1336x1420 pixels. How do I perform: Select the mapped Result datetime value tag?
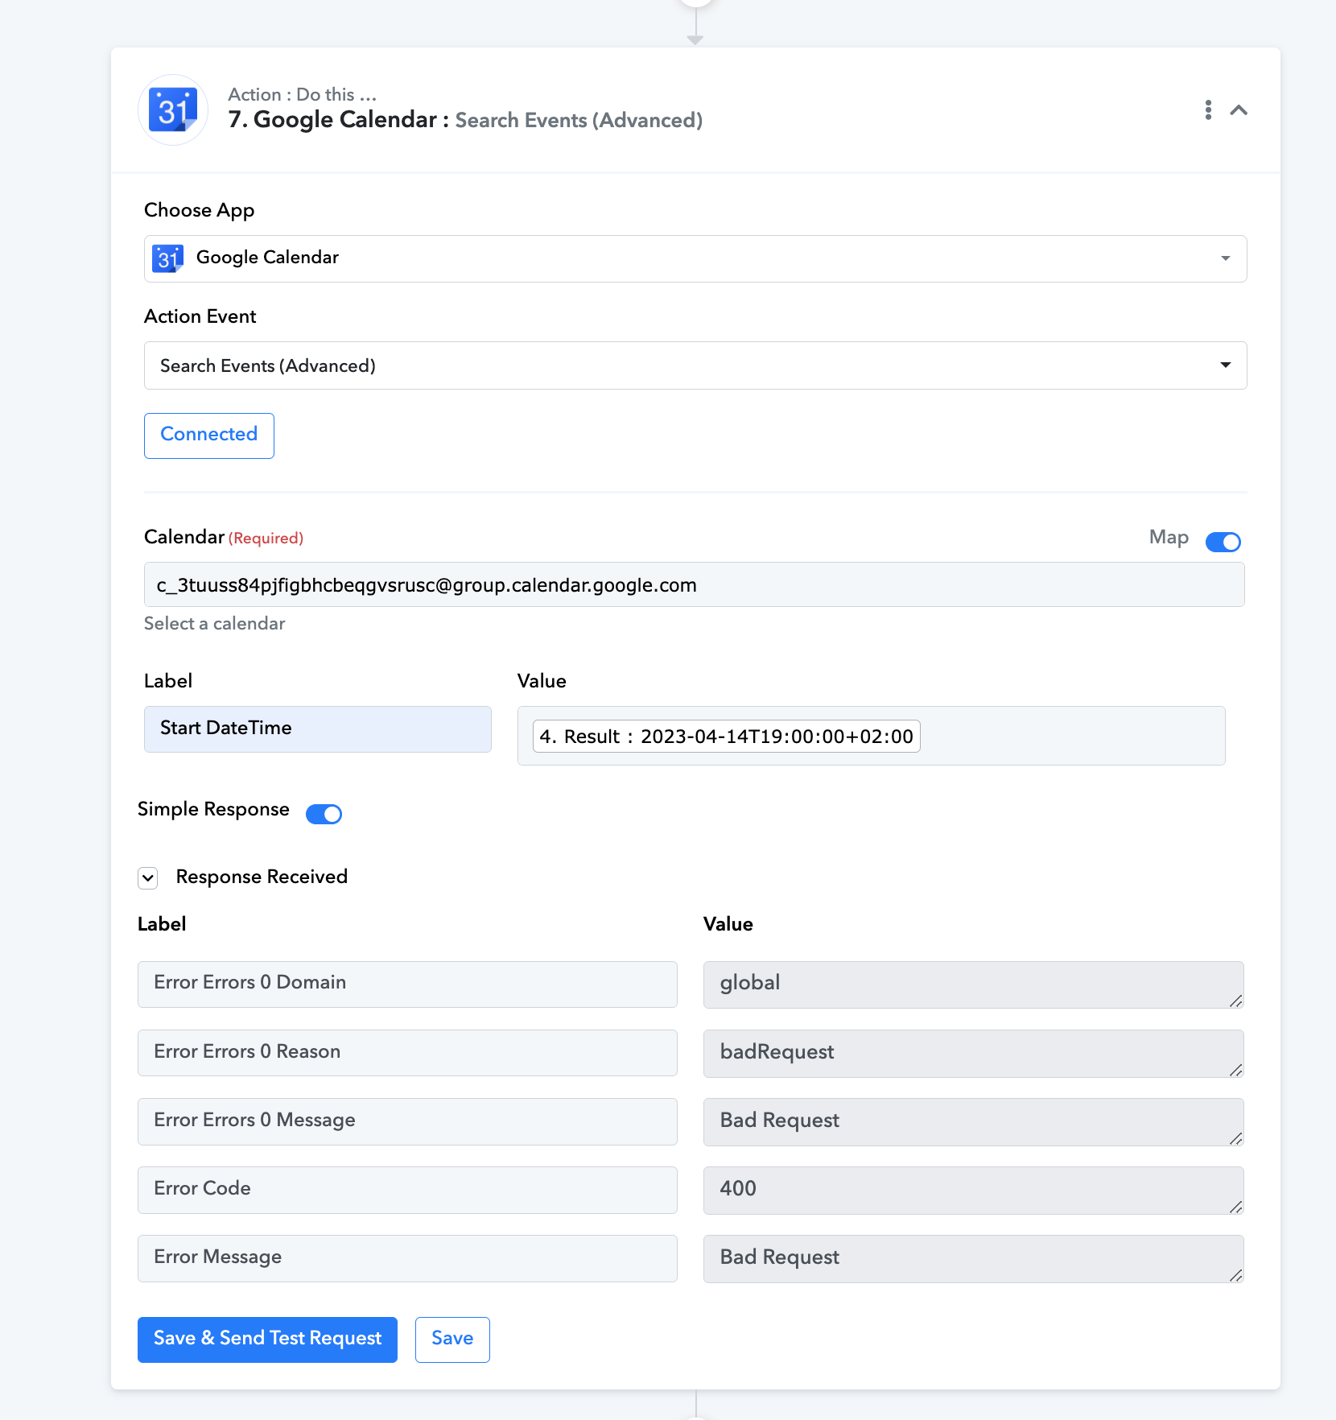(726, 737)
